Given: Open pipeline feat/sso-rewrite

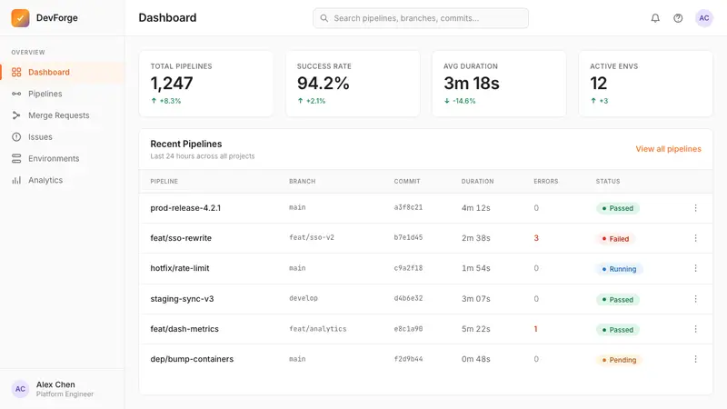Looking at the screenshot, I should coord(181,238).
